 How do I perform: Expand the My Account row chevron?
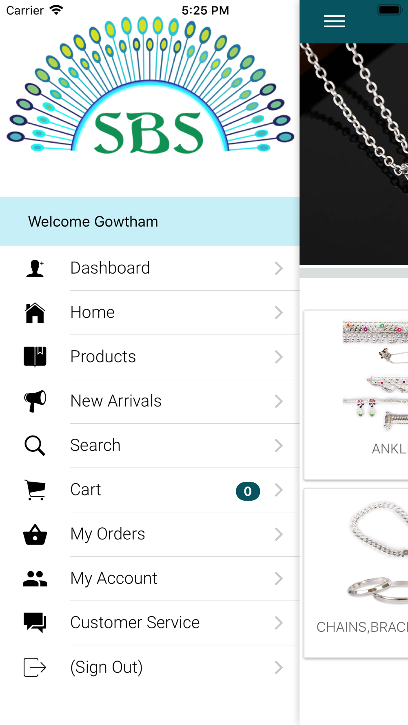click(279, 579)
